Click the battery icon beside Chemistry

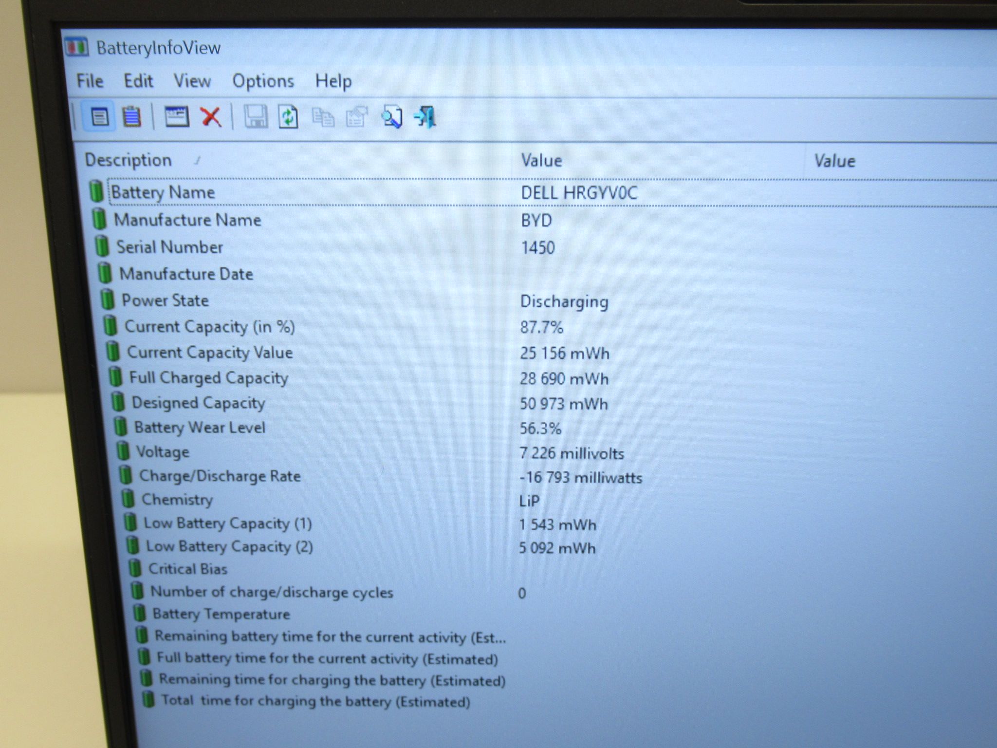[x=128, y=499]
